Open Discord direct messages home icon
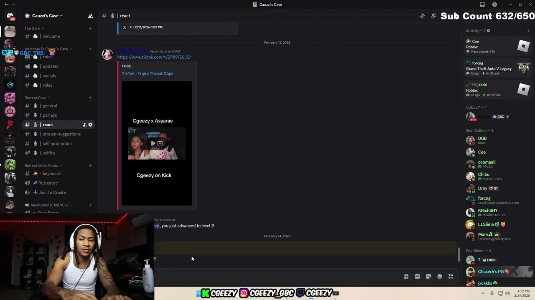Viewport: 535px width, 300px height. point(10,16)
